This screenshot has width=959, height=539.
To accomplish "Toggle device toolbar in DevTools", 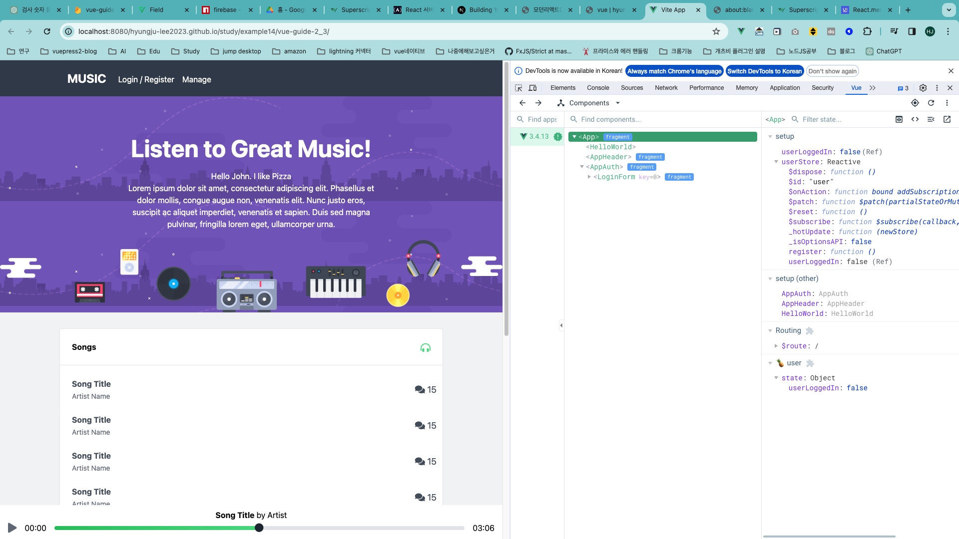I will [x=532, y=88].
